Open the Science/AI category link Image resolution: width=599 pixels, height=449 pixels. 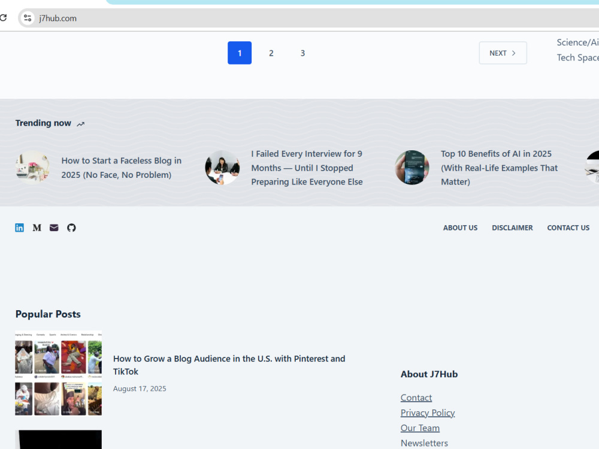(577, 43)
